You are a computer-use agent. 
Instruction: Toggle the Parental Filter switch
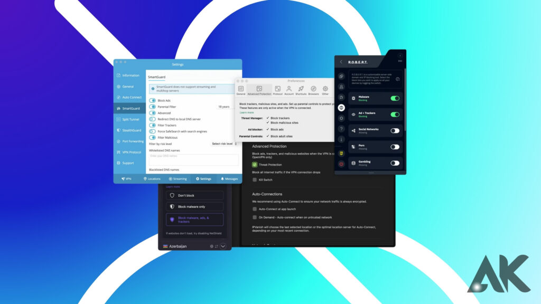click(153, 107)
